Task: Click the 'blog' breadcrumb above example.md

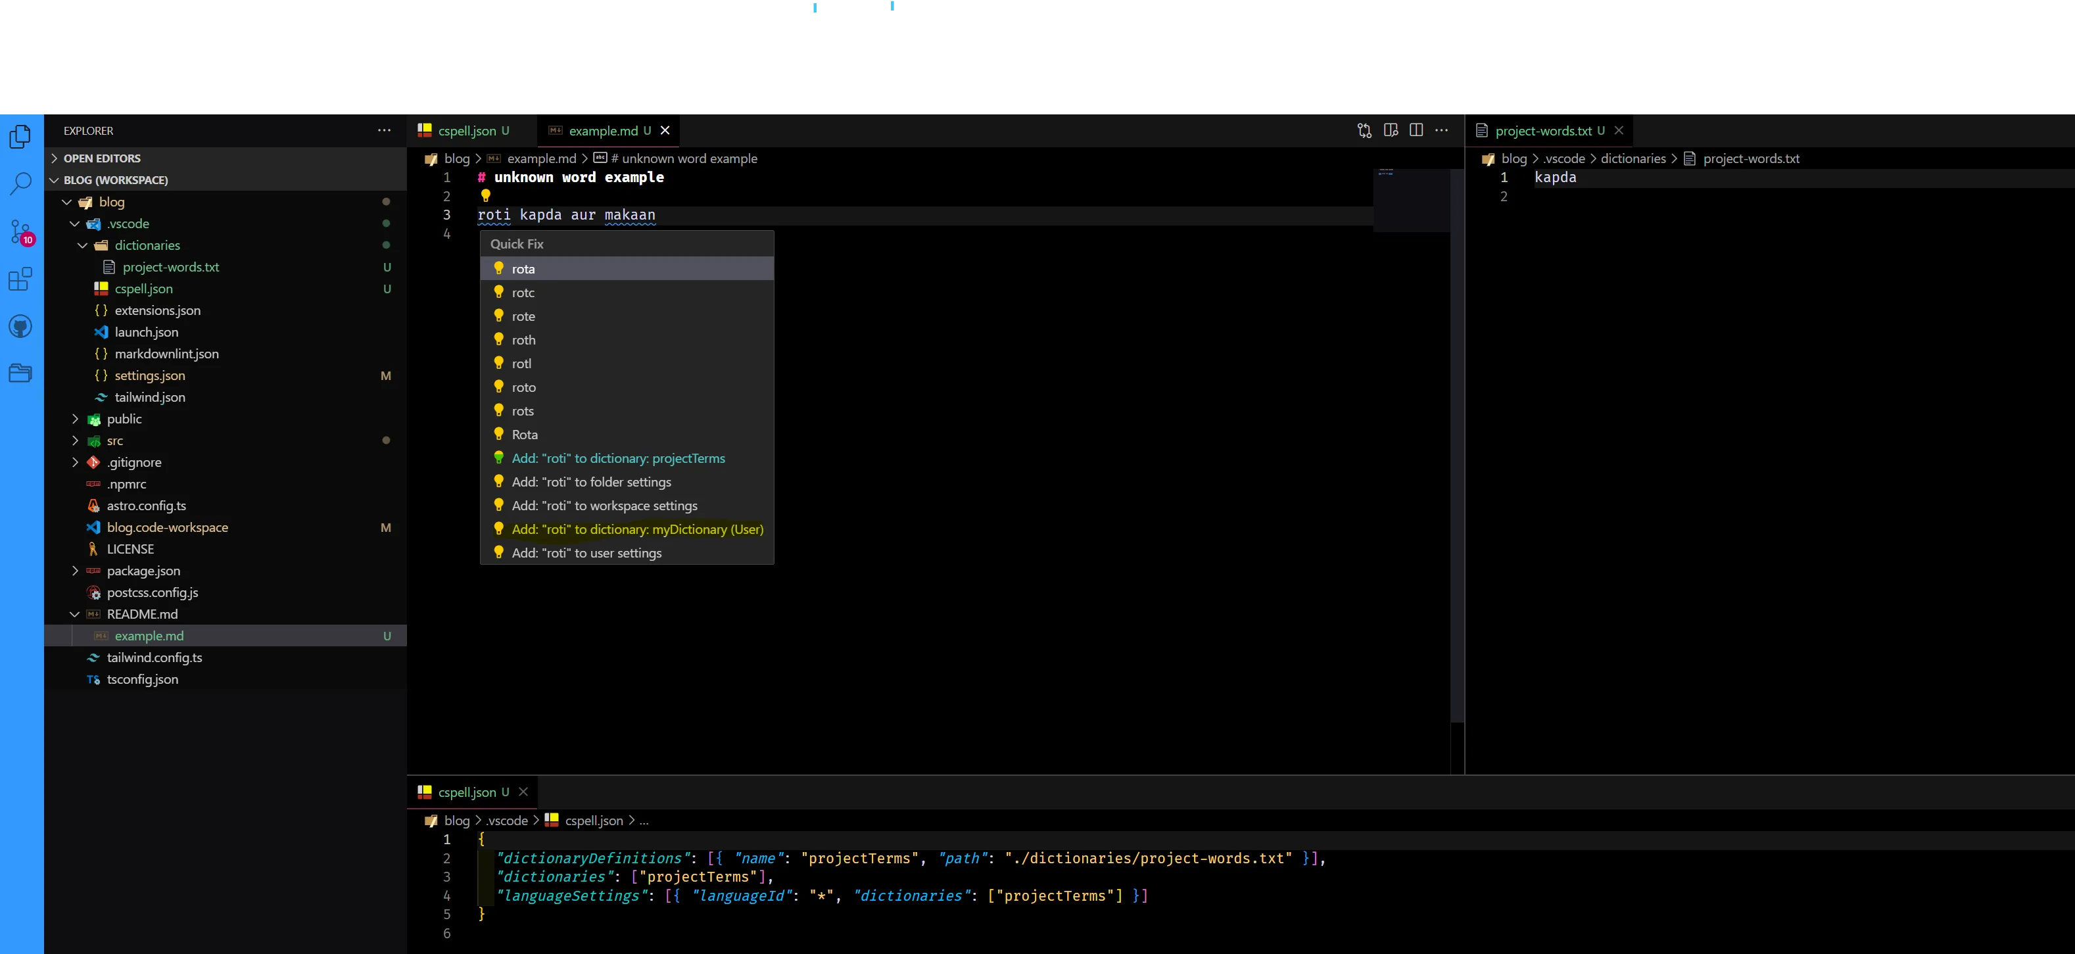Action: pos(457,158)
